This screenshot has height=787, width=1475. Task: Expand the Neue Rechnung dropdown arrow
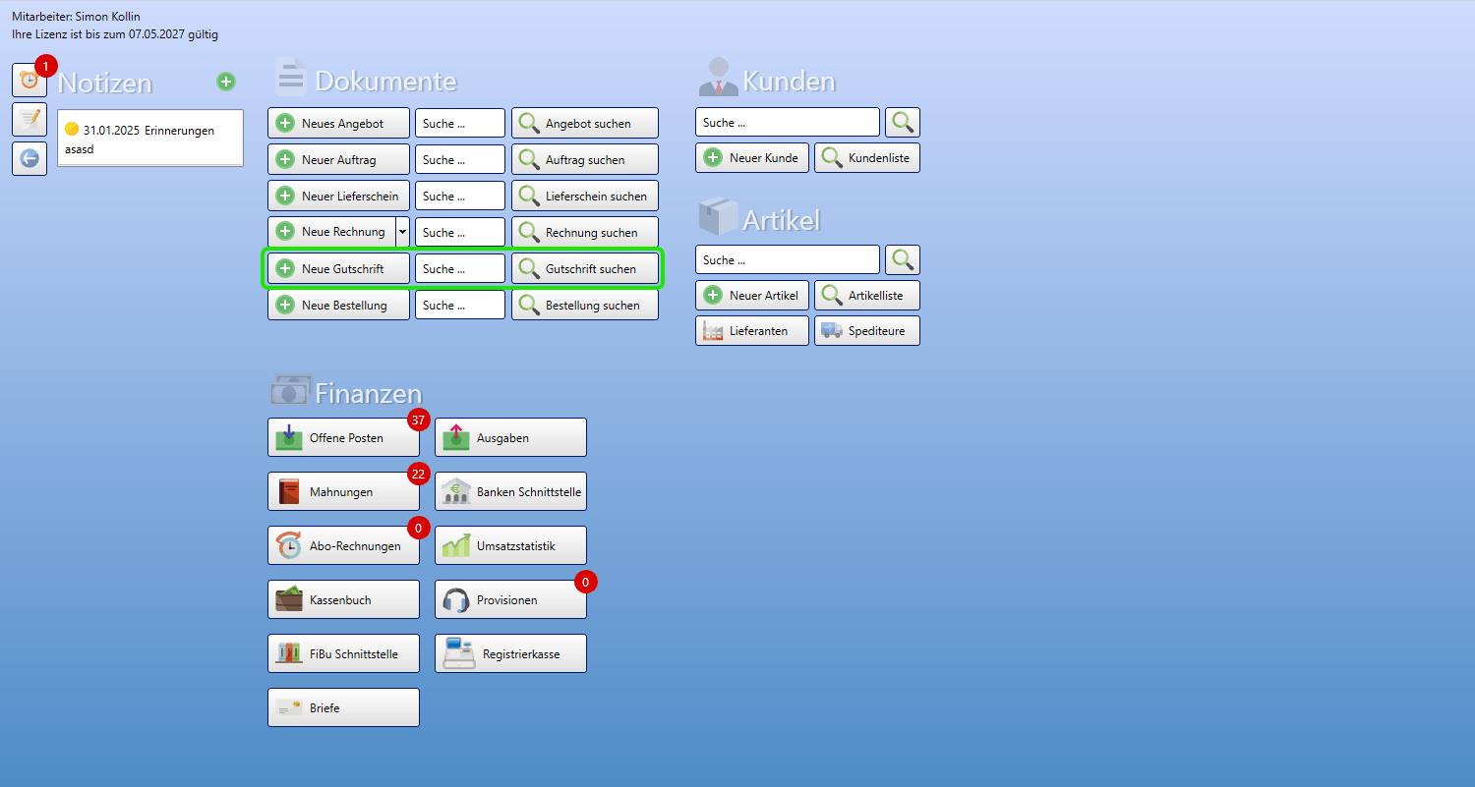[x=402, y=233]
